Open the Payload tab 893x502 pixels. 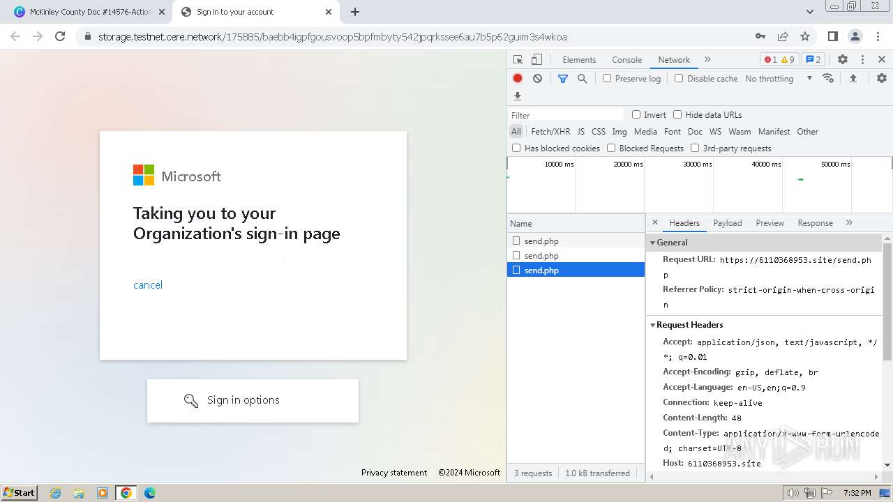click(728, 223)
